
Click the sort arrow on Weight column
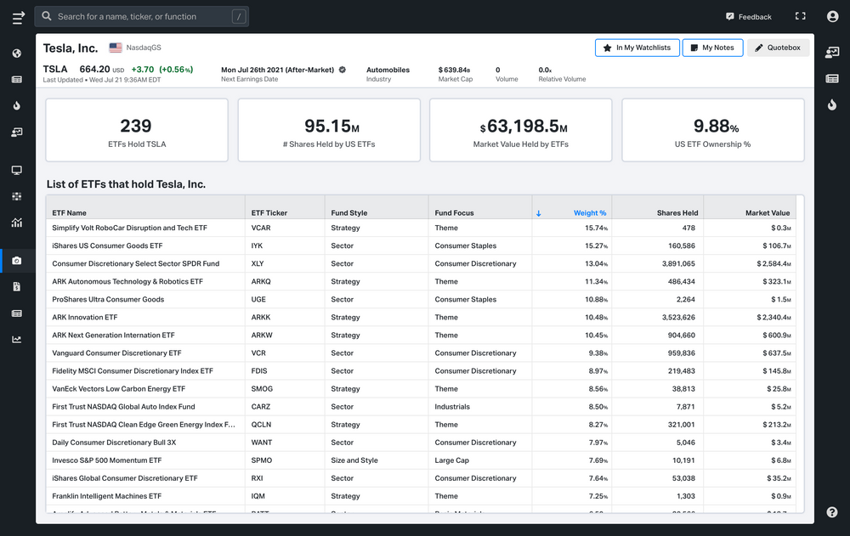click(539, 212)
